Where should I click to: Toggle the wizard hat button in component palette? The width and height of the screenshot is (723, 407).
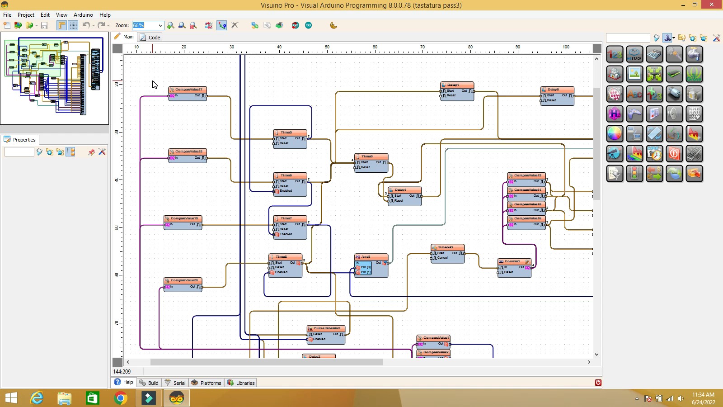[x=667, y=38]
